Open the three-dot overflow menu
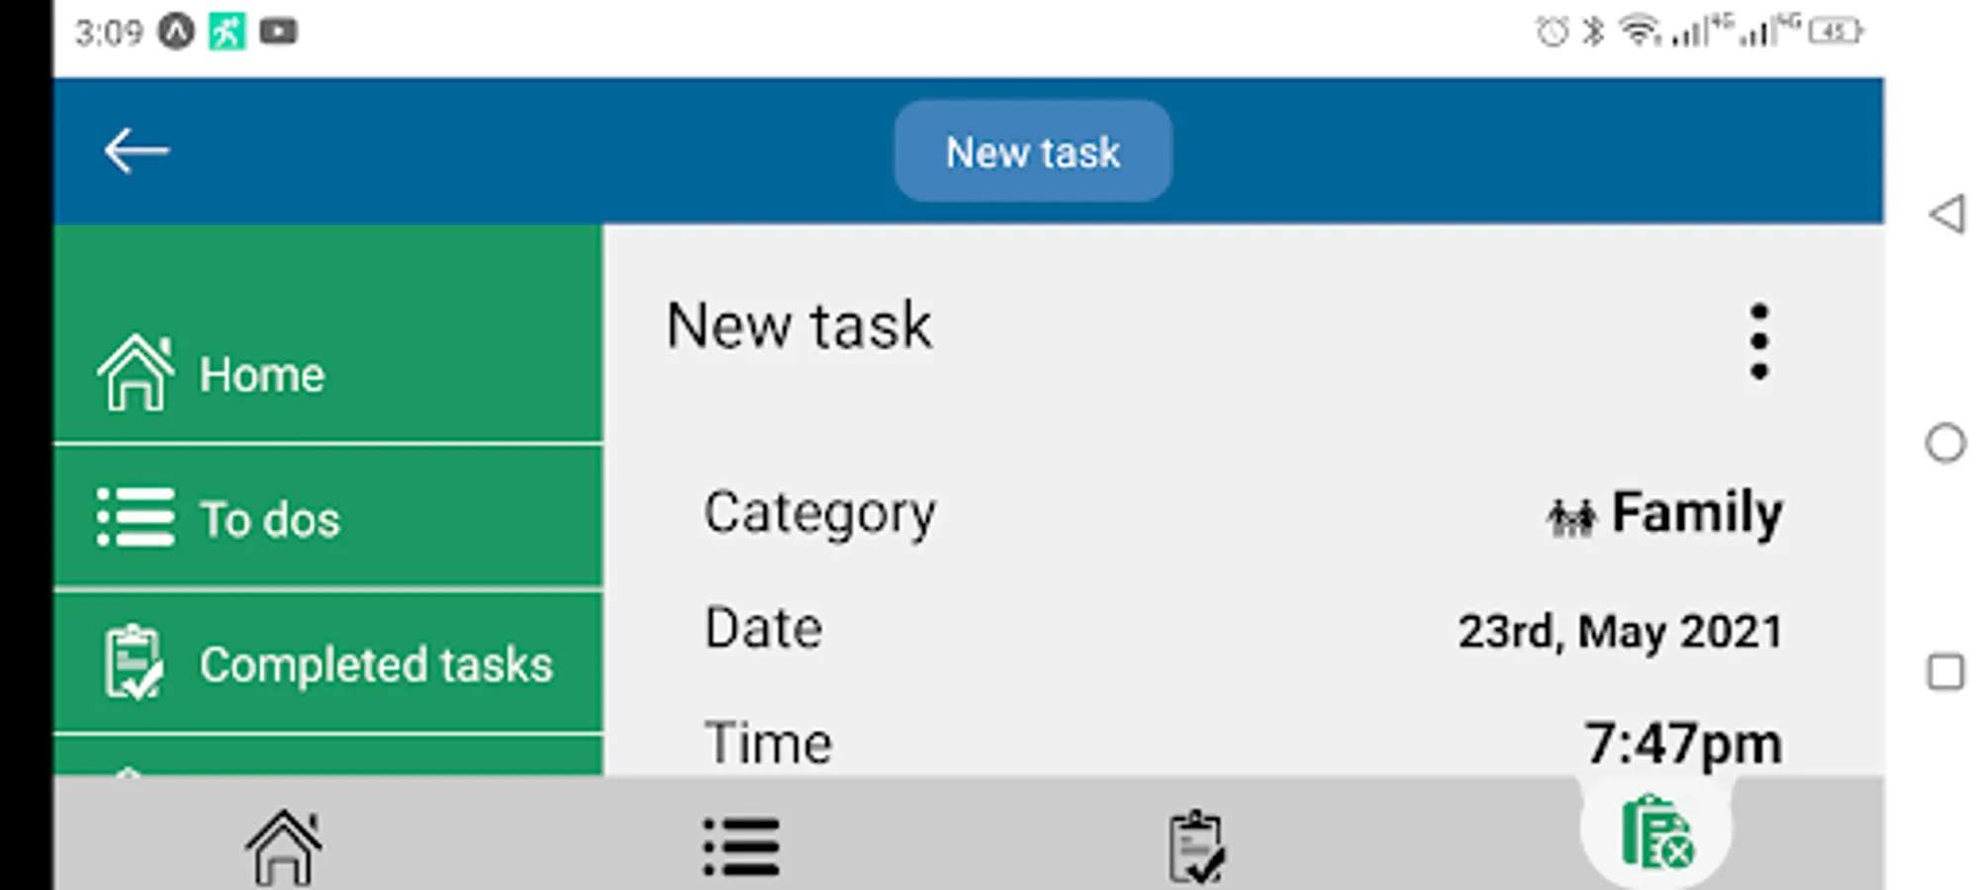This screenshot has height=890, width=1982. coord(1758,341)
